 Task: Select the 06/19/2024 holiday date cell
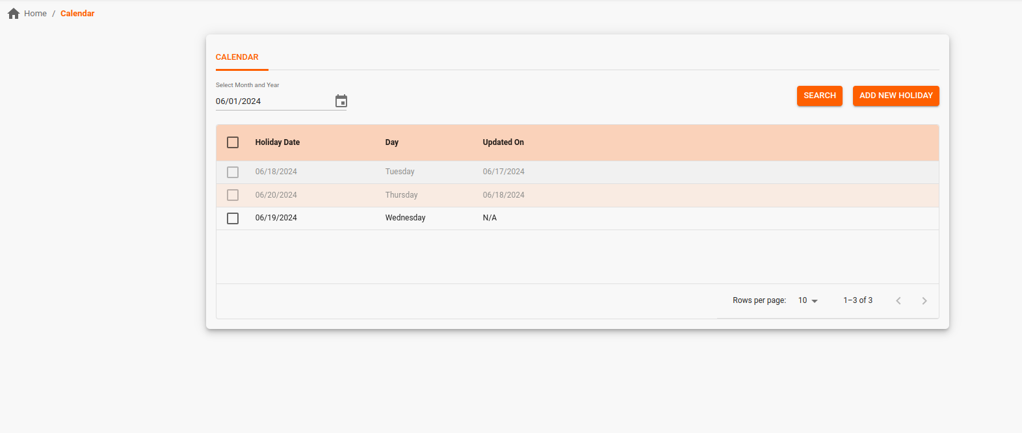click(276, 218)
